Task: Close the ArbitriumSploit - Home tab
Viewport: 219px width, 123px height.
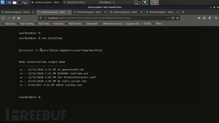Action: point(33,12)
